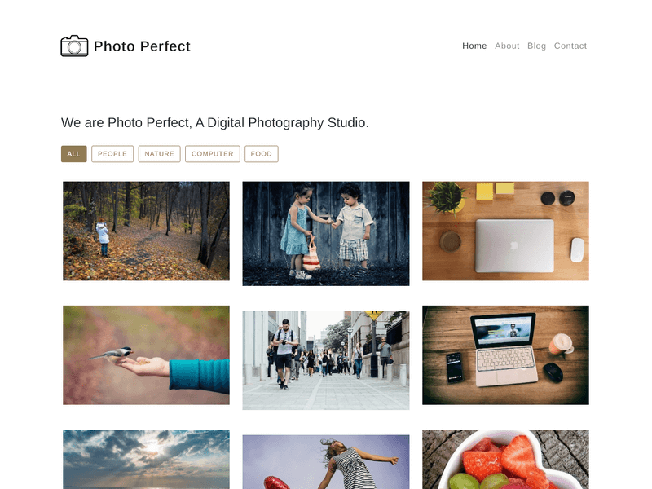Image resolution: width=652 pixels, height=489 pixels.
Task: Open the strawberry fruit bowl photo
Action: pyautogui.click(x=505, y=459)
